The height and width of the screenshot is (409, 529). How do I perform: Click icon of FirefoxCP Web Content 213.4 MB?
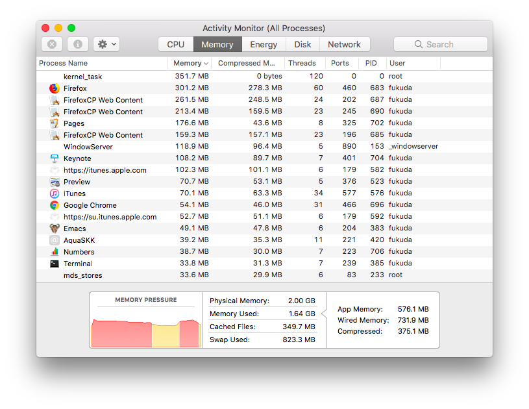click(x=55, y=112)
